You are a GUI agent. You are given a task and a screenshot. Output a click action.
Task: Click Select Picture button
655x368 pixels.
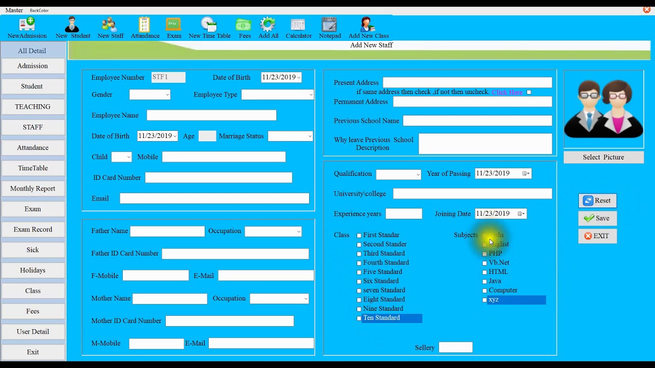[604, 157]
